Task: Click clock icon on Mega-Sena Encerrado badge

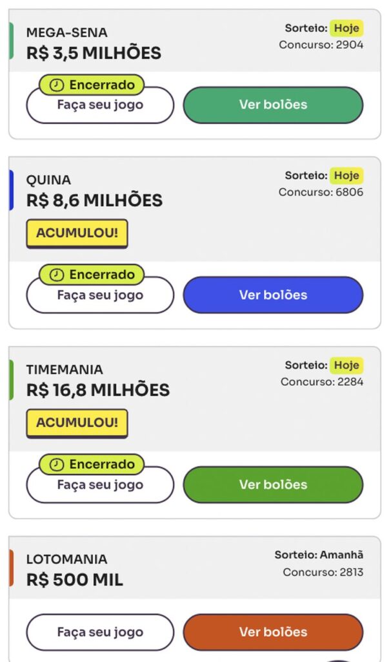Action: click(57, 85)
